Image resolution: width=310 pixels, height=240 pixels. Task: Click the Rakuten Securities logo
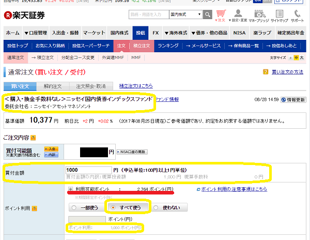coord(24,15)
